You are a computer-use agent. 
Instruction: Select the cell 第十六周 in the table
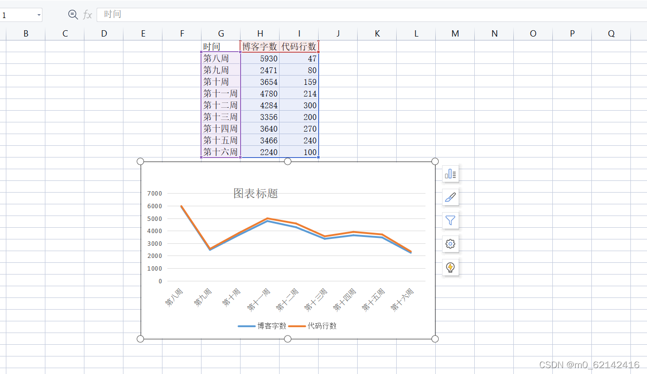[x=221, y=152]
